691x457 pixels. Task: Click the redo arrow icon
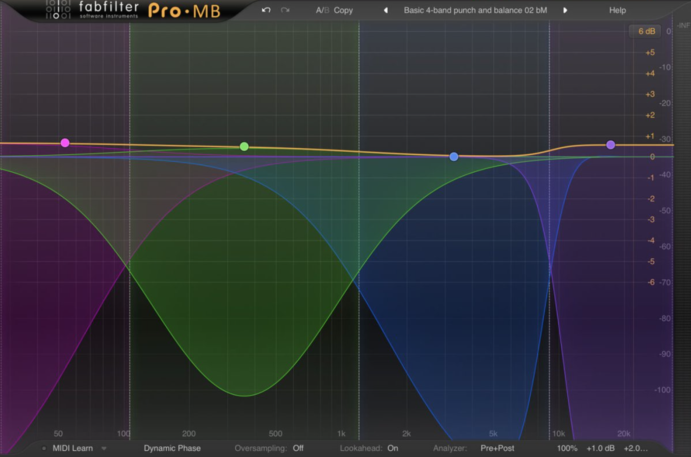(x=285, y=10)
